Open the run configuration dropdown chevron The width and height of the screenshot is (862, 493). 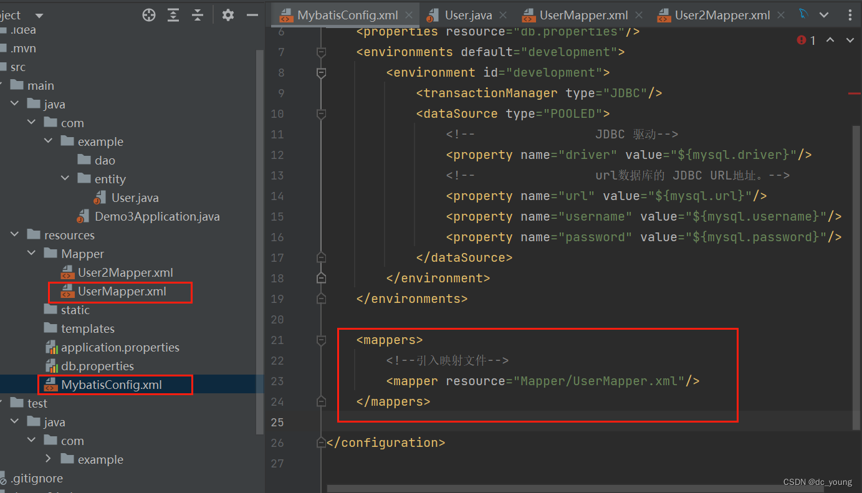click(823, 13)
